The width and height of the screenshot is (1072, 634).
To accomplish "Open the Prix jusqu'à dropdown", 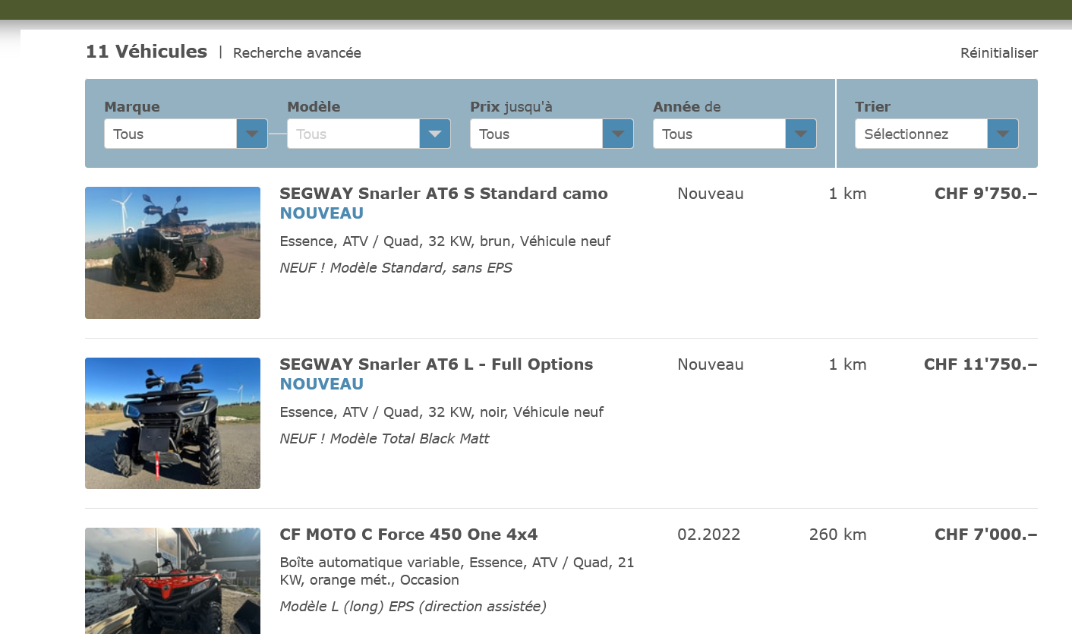I will click(x=551, y=134).
